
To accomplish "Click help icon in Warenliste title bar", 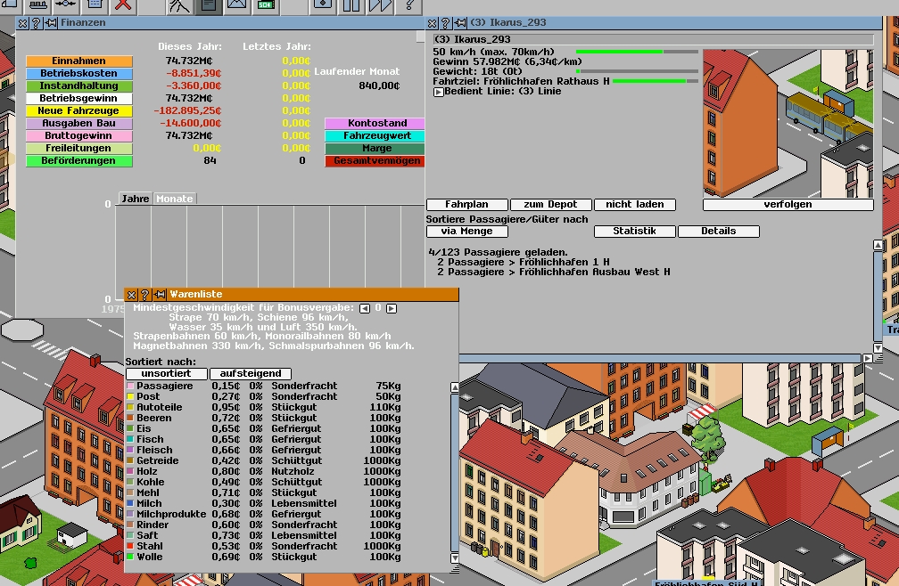I will 145,294.
